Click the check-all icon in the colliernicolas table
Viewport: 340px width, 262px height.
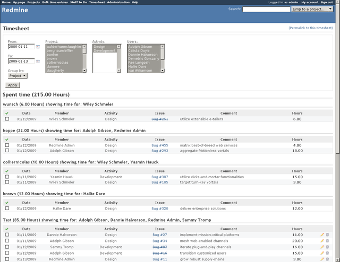click(7, 171)
